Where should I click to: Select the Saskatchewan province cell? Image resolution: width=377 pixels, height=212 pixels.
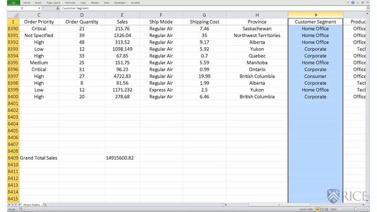257,29
